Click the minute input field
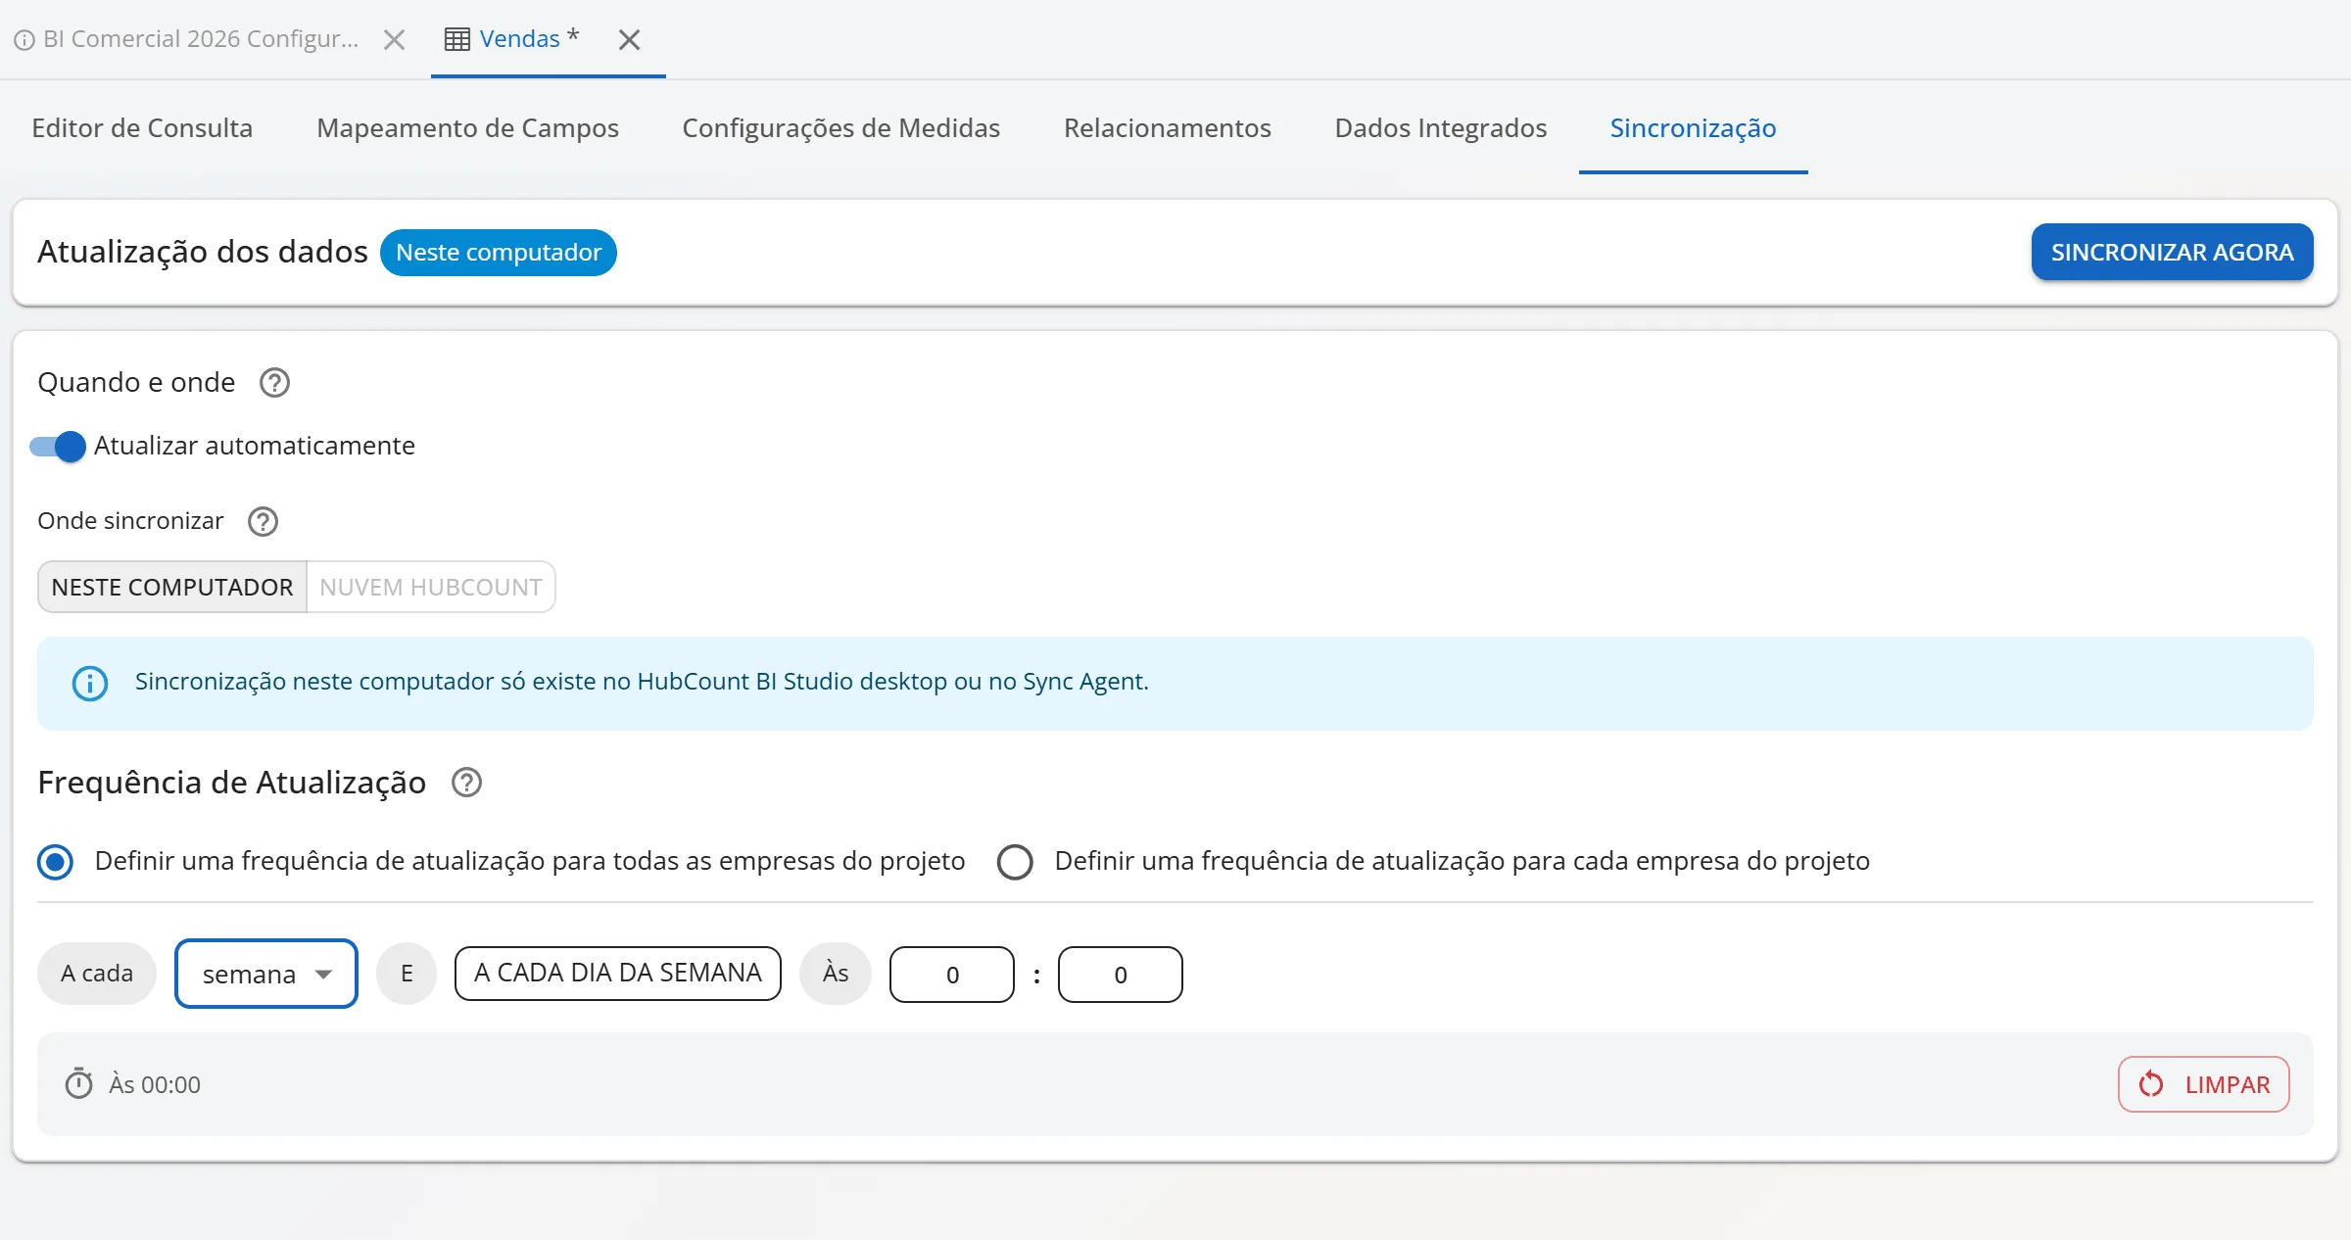 1121,975
